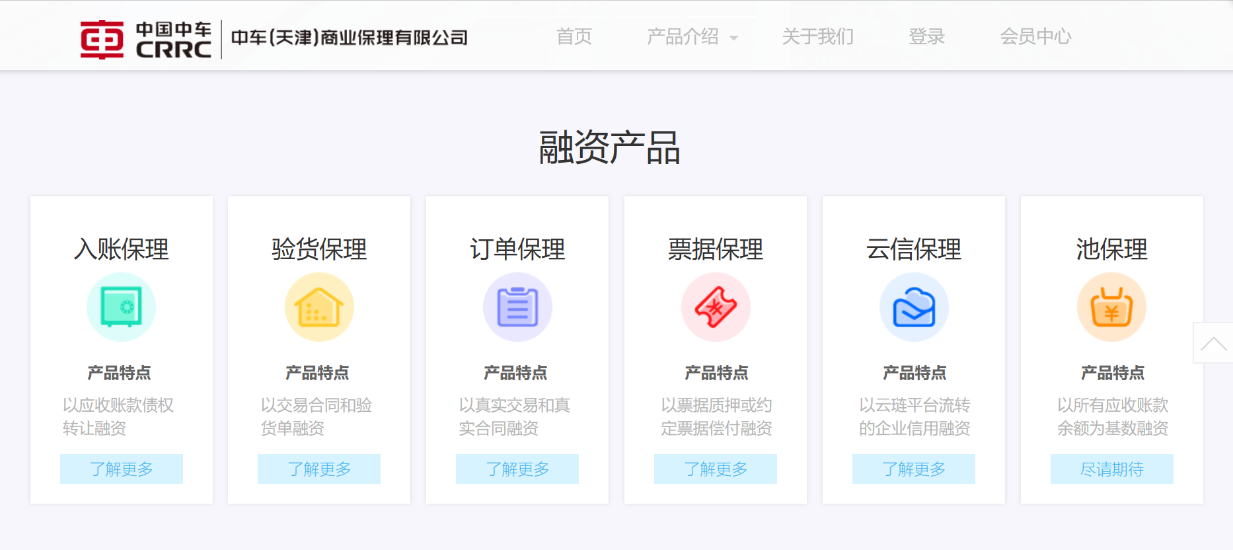1233x550 pixels.
Task: Click the orange yen basket icon for 池保理
Action: tap(1112, 307)
